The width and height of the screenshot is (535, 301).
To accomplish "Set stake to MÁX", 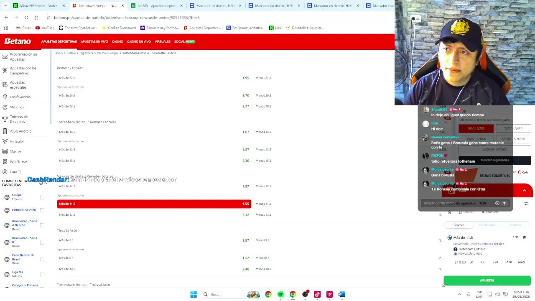I will pos(522,262).
